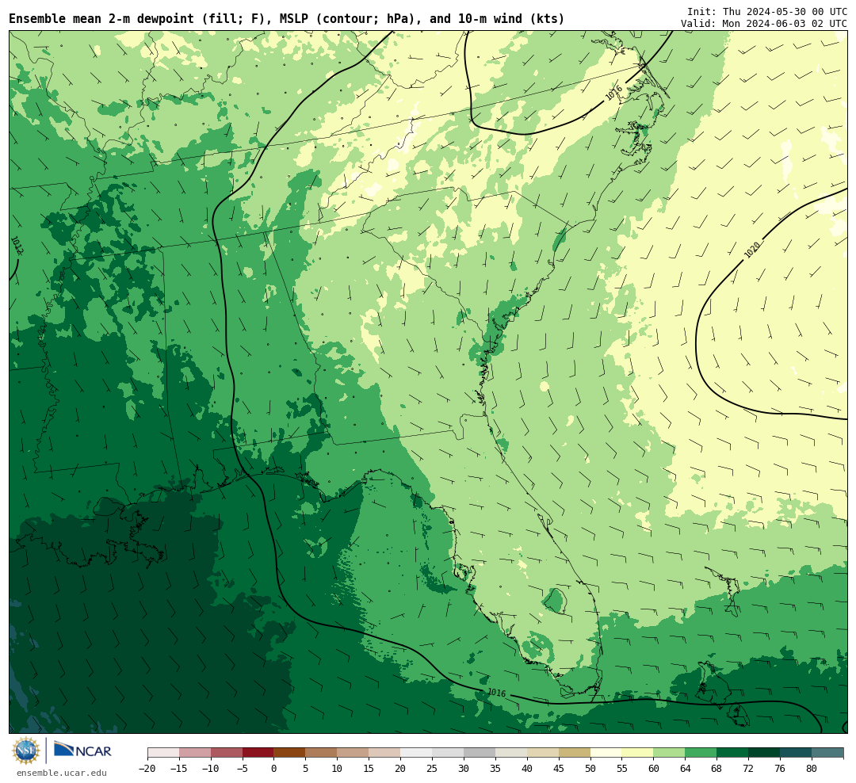Pick the 72 to 76 darkest green swatch
Image resolution: width=856 pixels, height=783 pixels.
coord(765,753)
